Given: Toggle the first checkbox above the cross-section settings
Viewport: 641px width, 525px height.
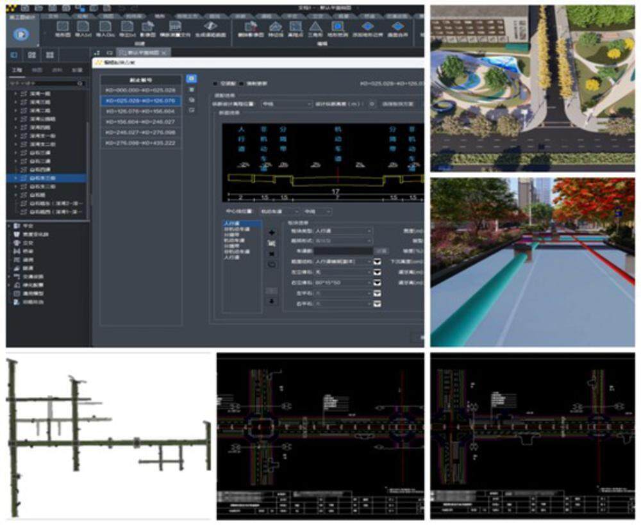Looking at the screenshot, I should pos(215,83).
